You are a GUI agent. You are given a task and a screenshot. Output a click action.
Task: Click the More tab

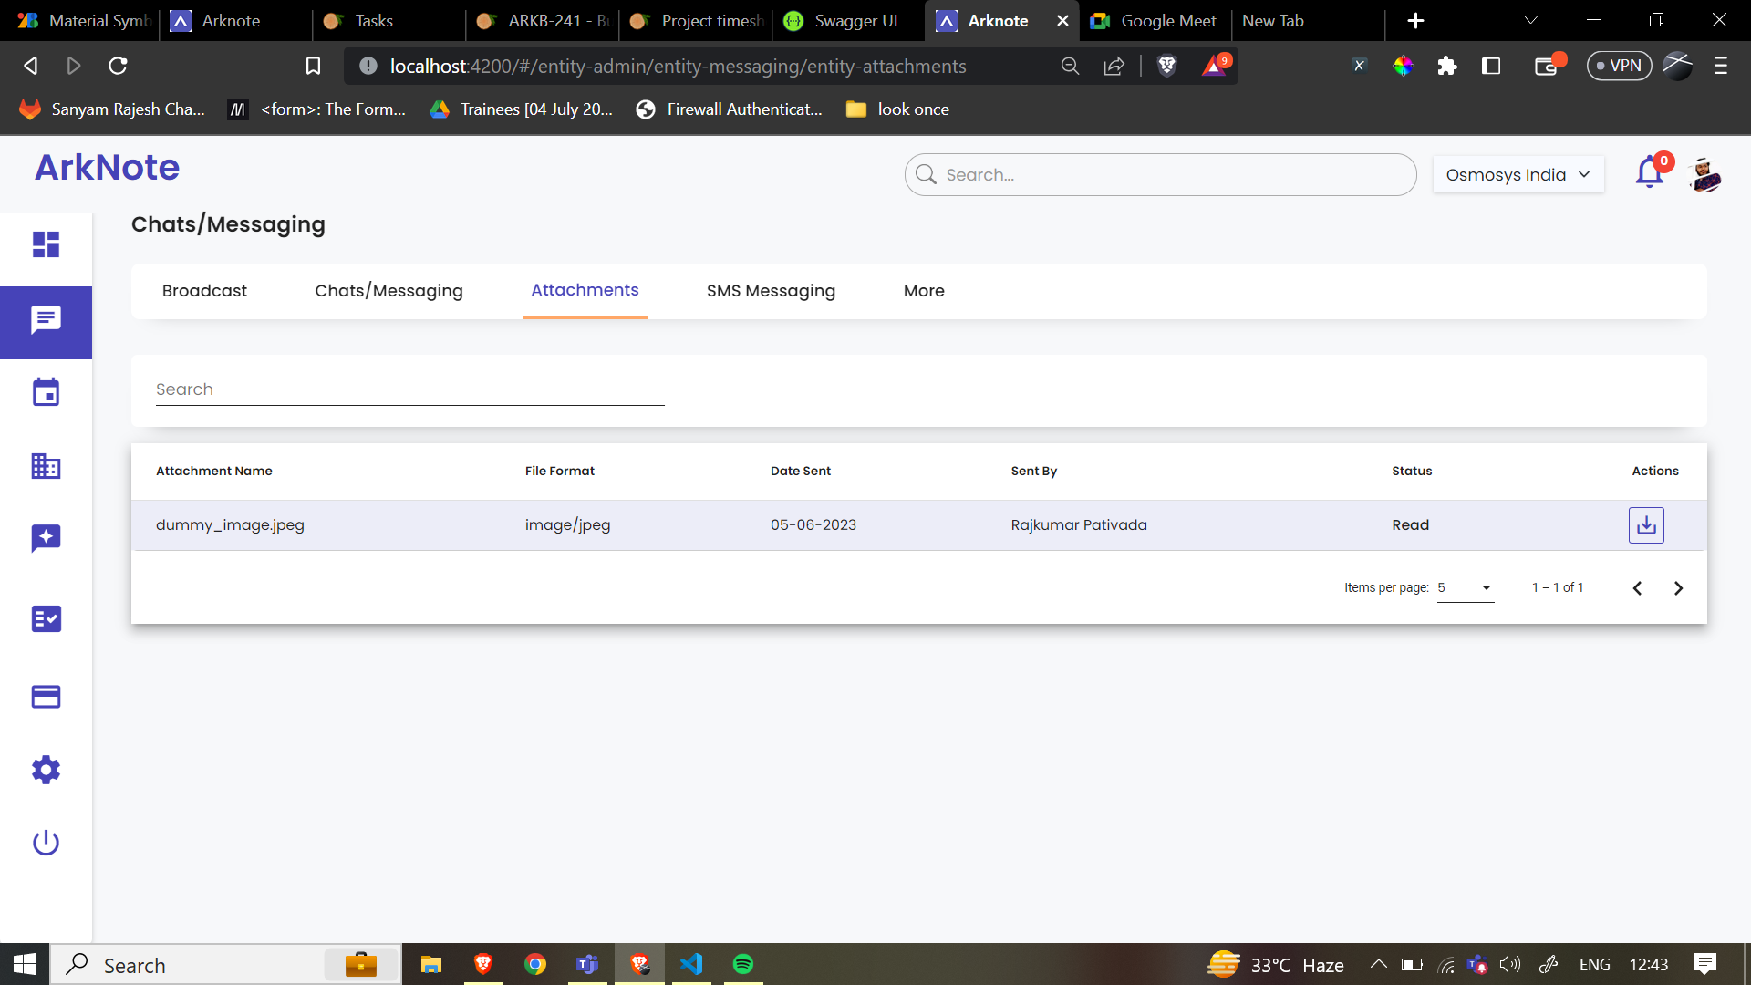tap(924, 291)
